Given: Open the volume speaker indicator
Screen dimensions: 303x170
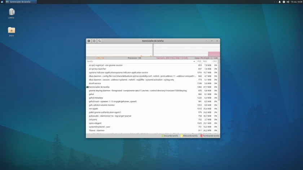Looking at the screenshot, I should (x=288, y=2).
